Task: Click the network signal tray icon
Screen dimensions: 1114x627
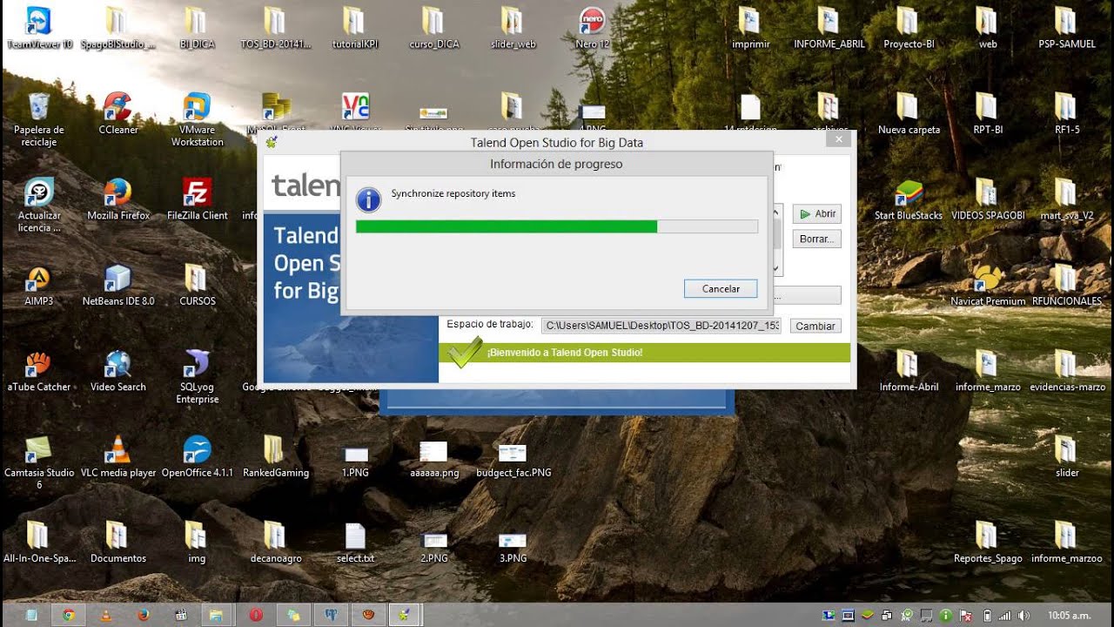Action: (x=1004, y=615)
